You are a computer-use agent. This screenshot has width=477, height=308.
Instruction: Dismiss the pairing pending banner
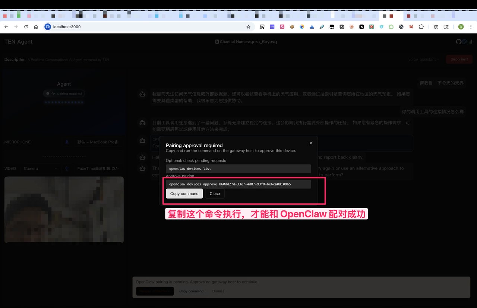point(218,291)
